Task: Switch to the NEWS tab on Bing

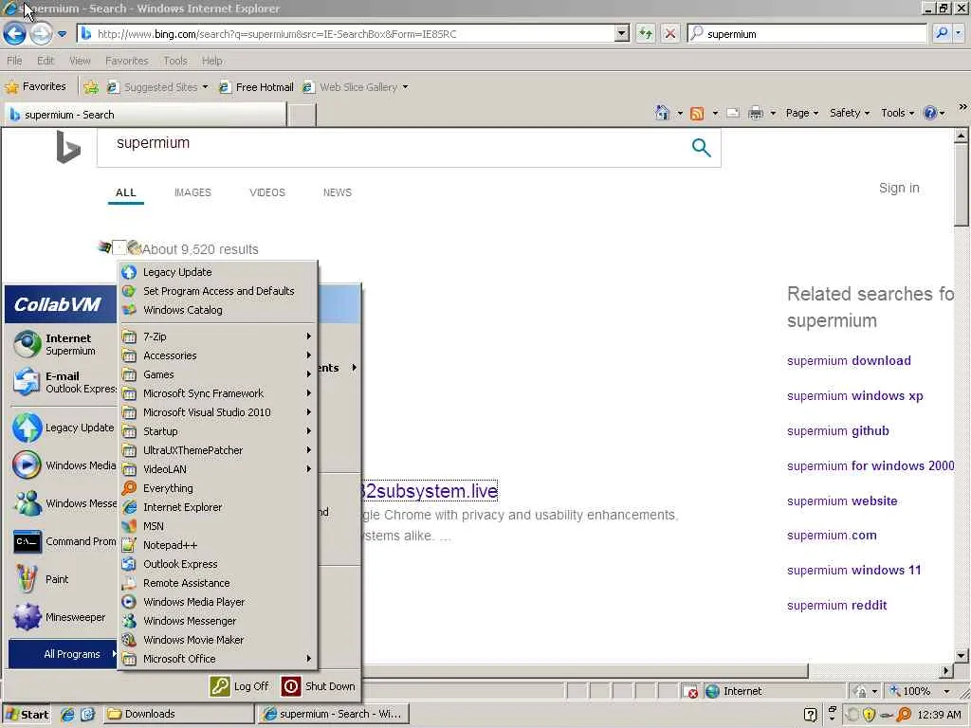Action: tap(337, 192)
